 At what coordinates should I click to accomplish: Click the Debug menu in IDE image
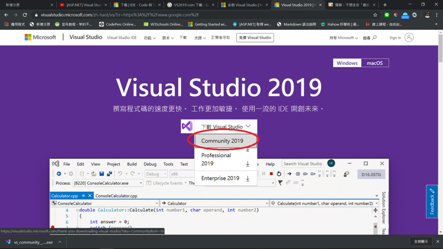coord(150,164)
